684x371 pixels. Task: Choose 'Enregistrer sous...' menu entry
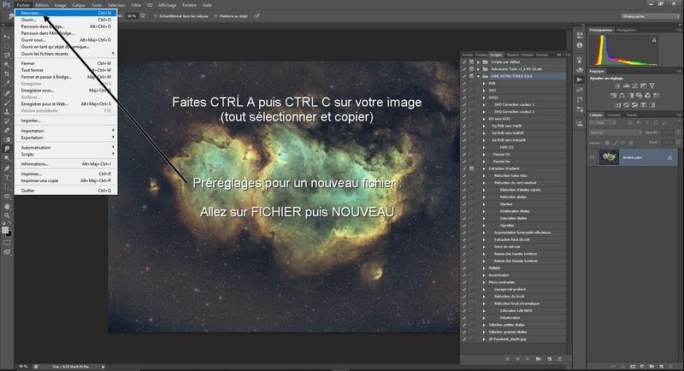[66, 91]
